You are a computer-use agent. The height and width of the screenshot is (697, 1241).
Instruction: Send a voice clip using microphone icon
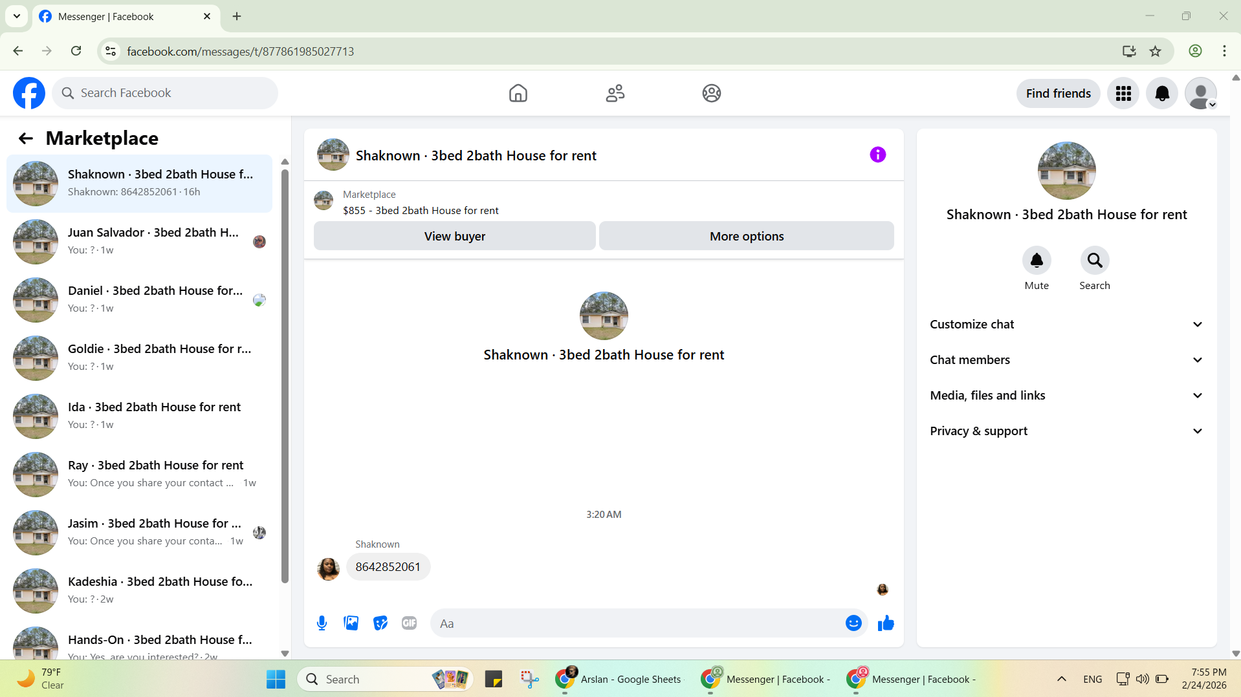coord(322,623)
